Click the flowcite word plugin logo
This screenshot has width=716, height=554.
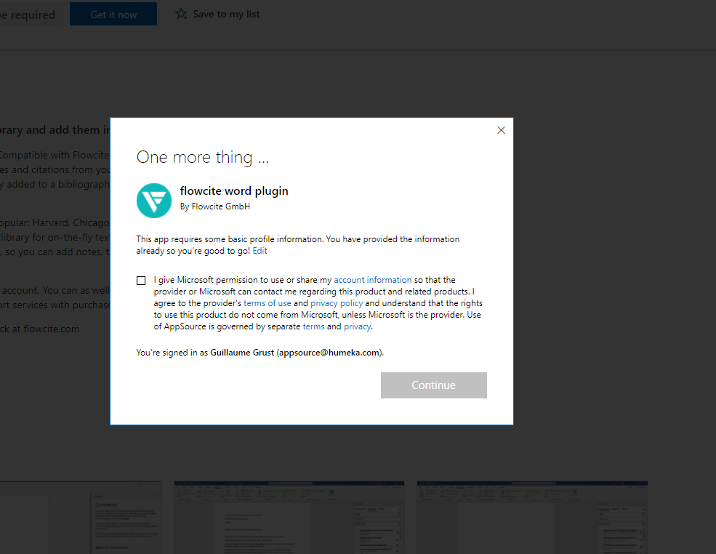[x=153, y=201]
